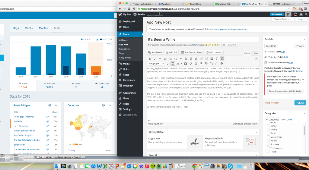309x170 pixels.
Task: Click the insert link icon
Action: [x=201, y=59]
